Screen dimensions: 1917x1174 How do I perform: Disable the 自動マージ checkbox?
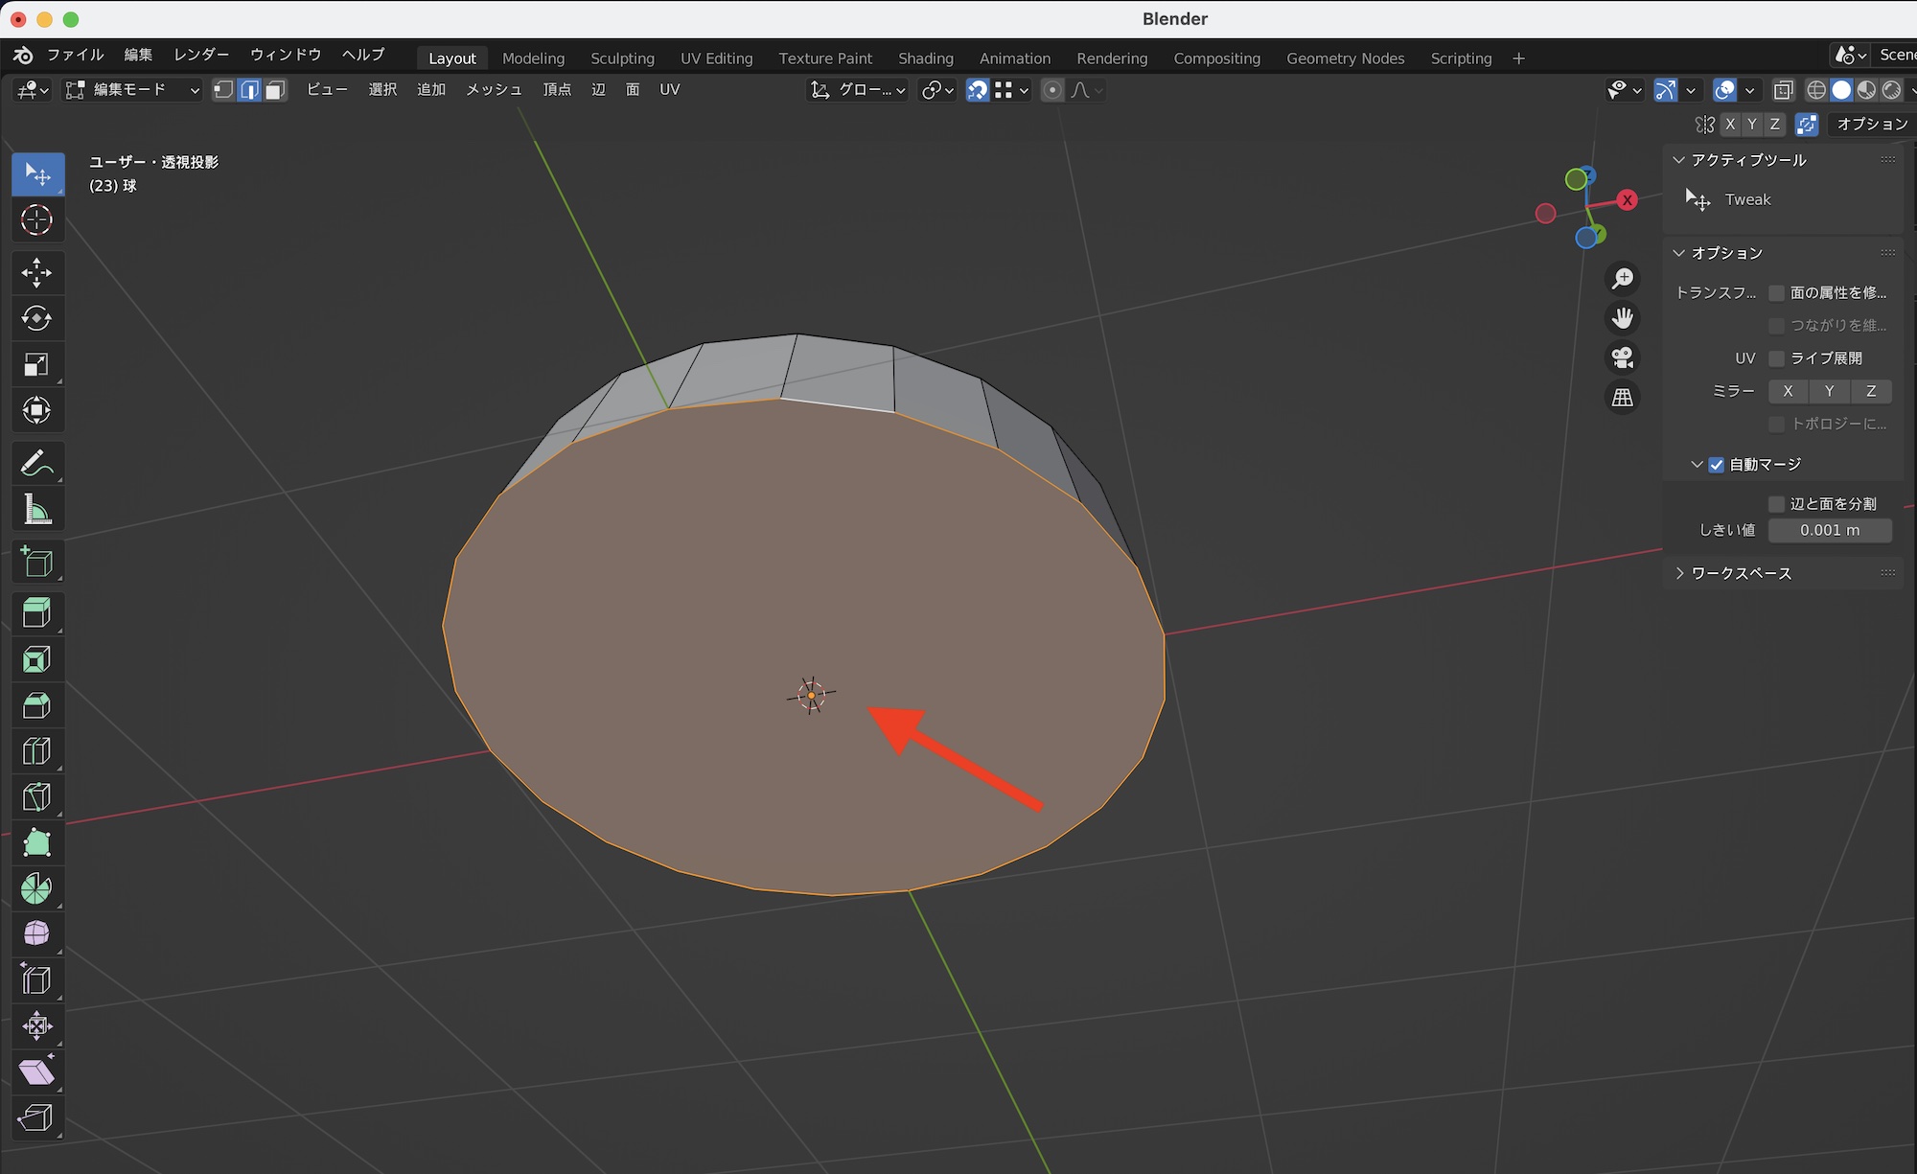point(1716,465)
